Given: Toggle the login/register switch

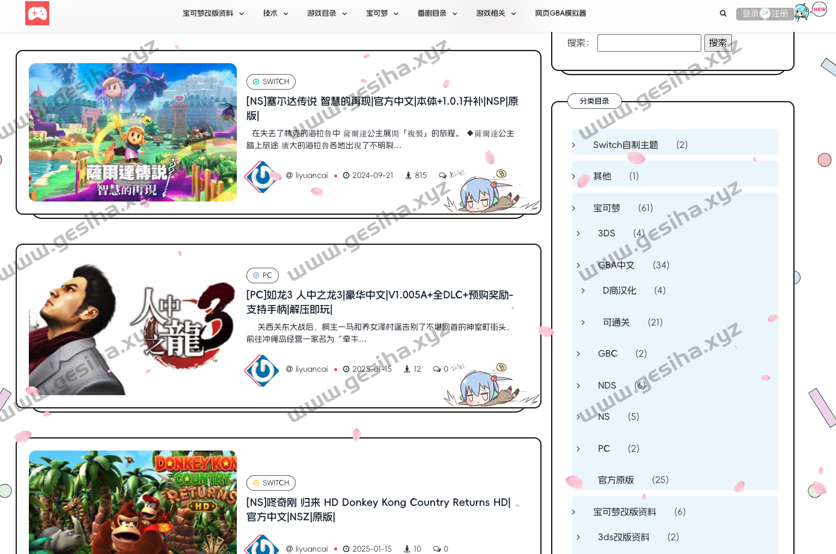Looking at the screenshot, I should tap(765, 13).
